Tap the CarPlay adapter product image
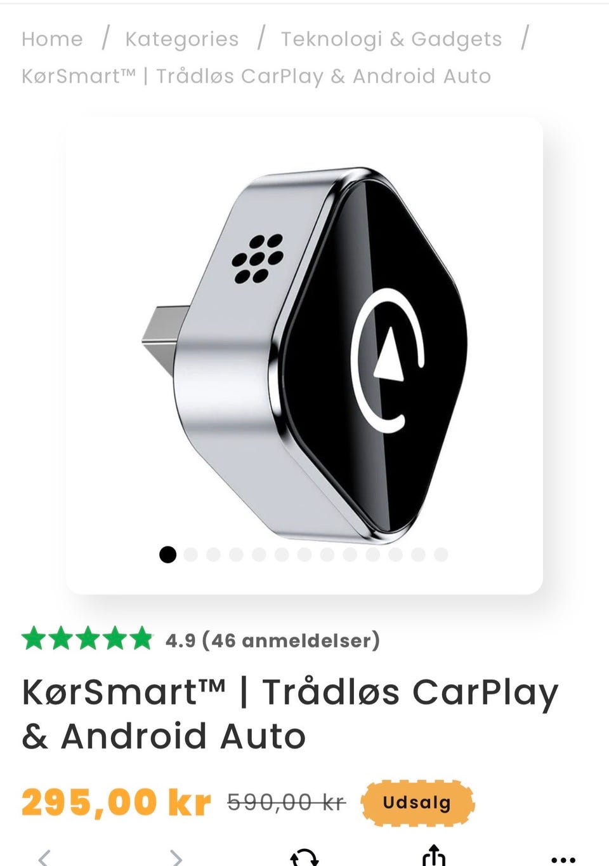The height and width of the screenshot is (866, 609). click(304, 356)
